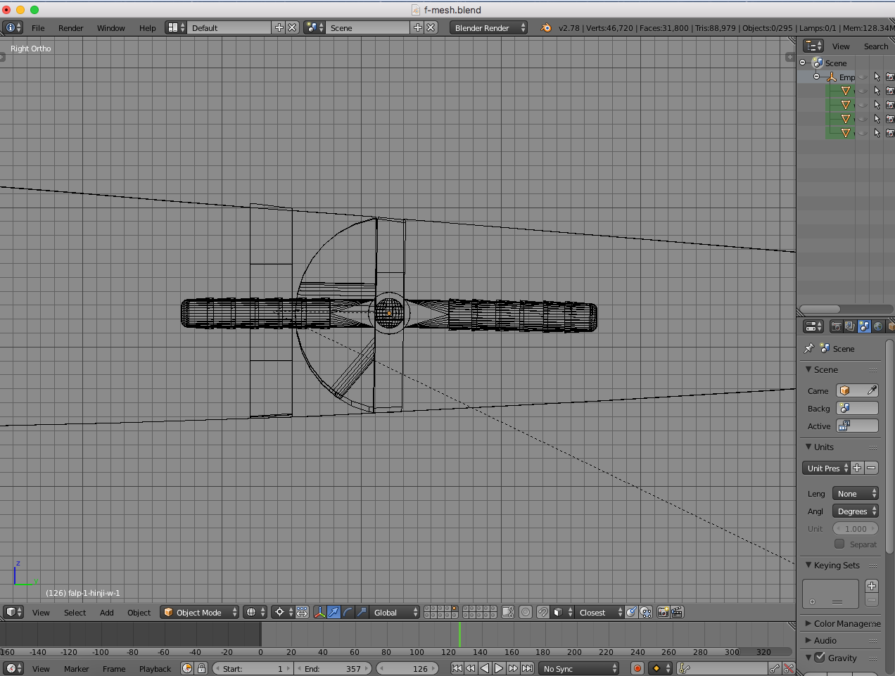Select the translate manipulator arrow icon
Image resolution: width=895 pixels, height=676 pixels.
click(x=334, y=612)
